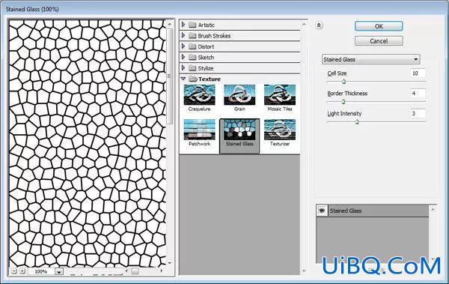This screenshot has width=449, height=284.
Task: Click the Light Intensity slider handle
Action: [x=357, y=122]
